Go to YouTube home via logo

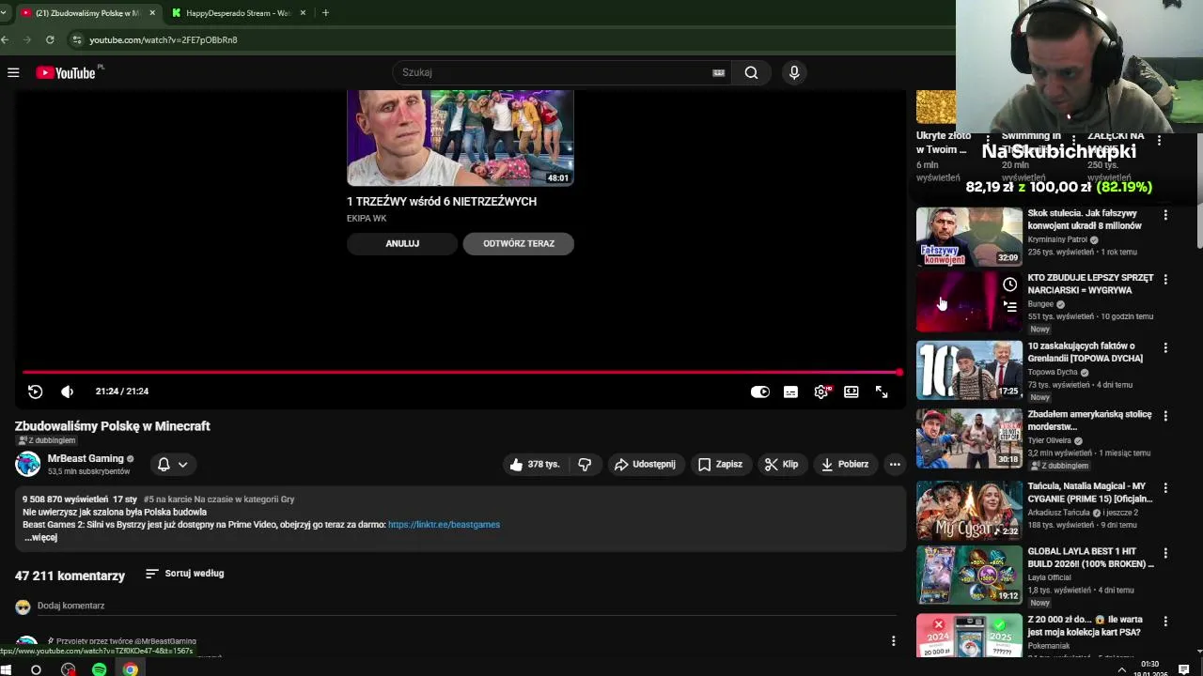tap(66, 72)
